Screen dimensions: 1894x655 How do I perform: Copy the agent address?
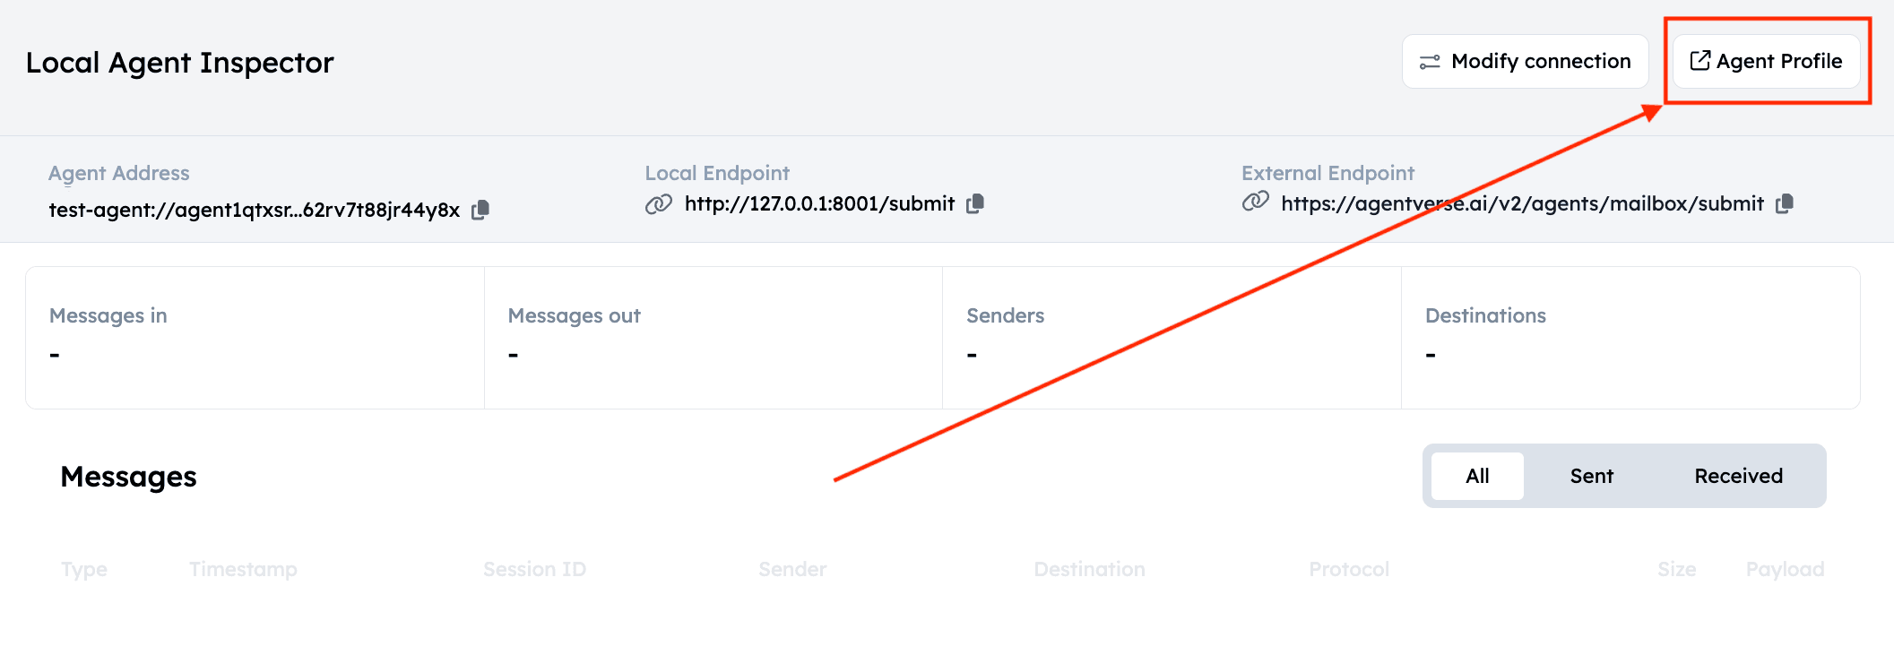[480, 210]
